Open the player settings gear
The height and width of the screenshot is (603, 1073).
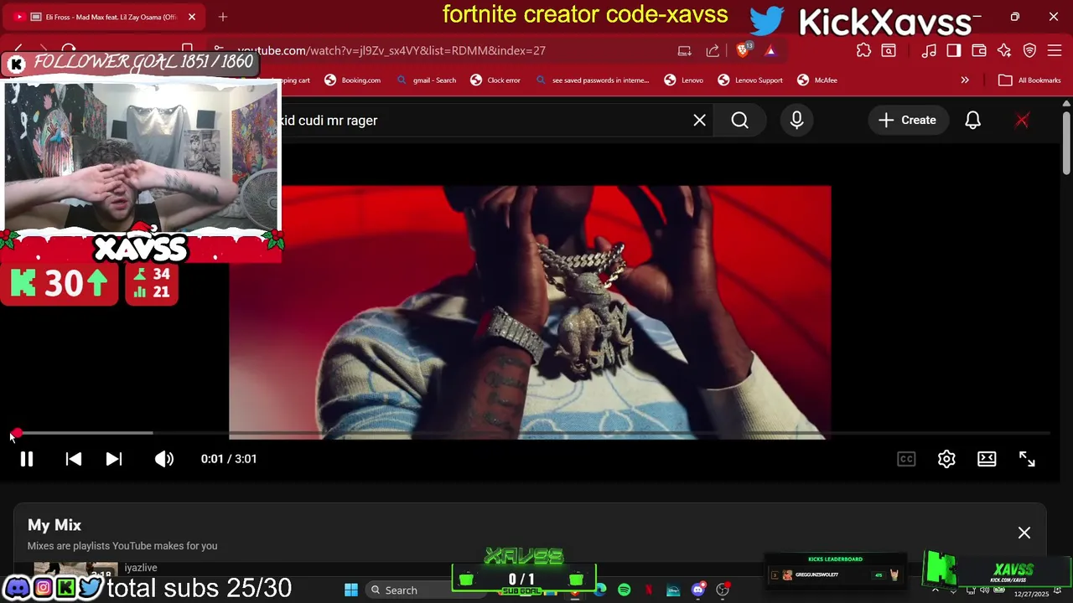pyautogui.click(x=946, y=459)
